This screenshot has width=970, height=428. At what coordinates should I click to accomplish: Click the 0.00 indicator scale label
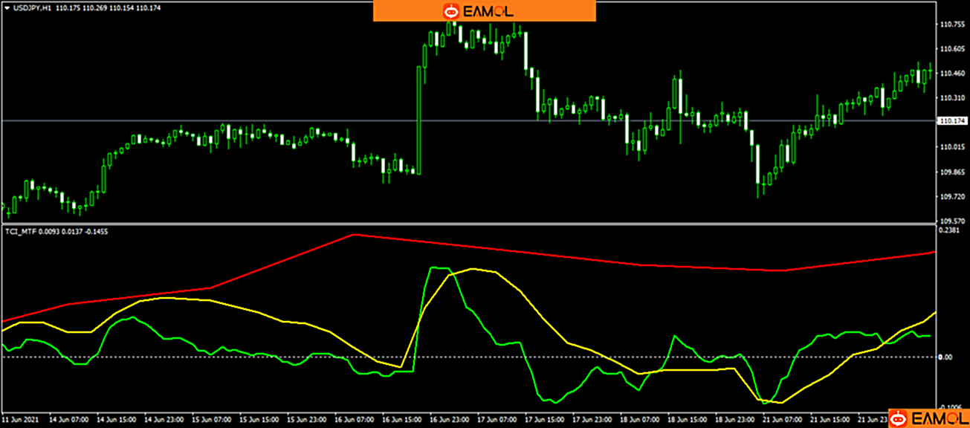pyautogui.click(x=945, y=357)
